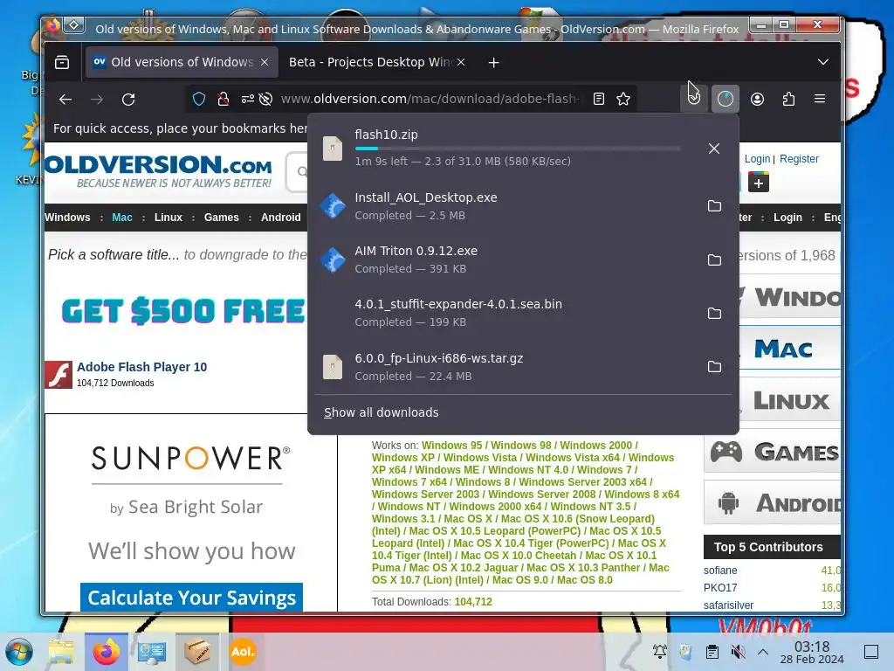Open a new tab with plus button
The width and height of the screenshot is (894, 671).
[494, 62]
